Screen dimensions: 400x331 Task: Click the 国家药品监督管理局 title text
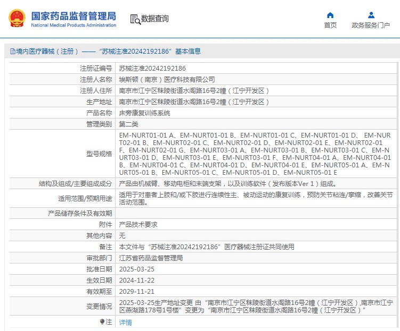pos(74,15)
